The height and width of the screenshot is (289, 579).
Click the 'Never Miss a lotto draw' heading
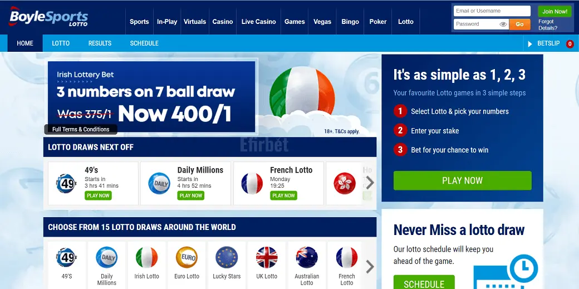(x=459, y=230)
